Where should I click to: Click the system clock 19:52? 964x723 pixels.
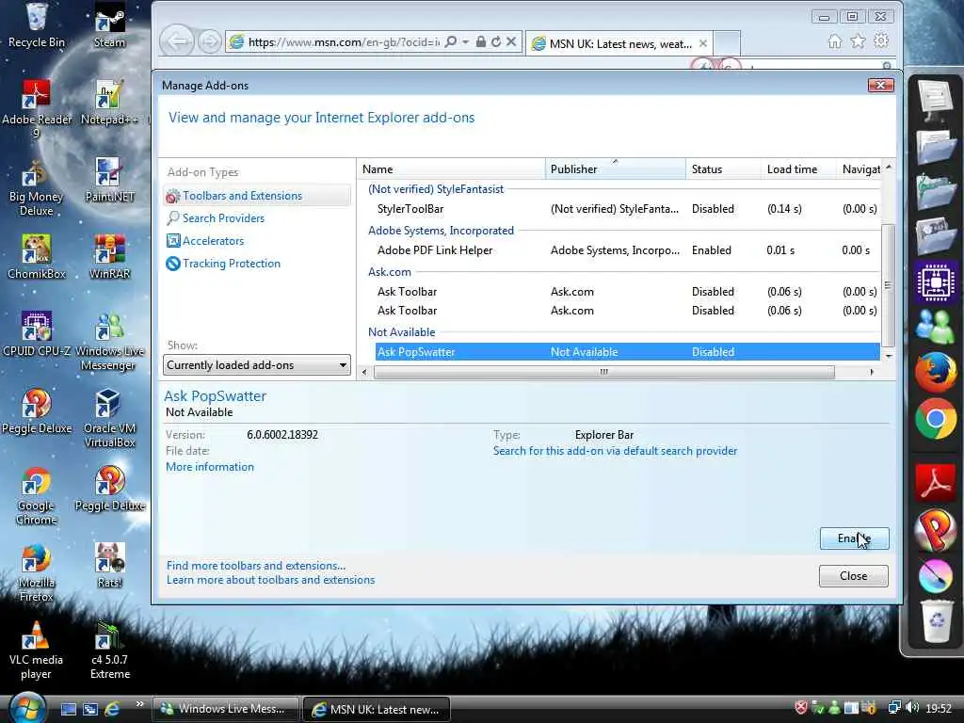pyautogui.click(x=939, y=708)
